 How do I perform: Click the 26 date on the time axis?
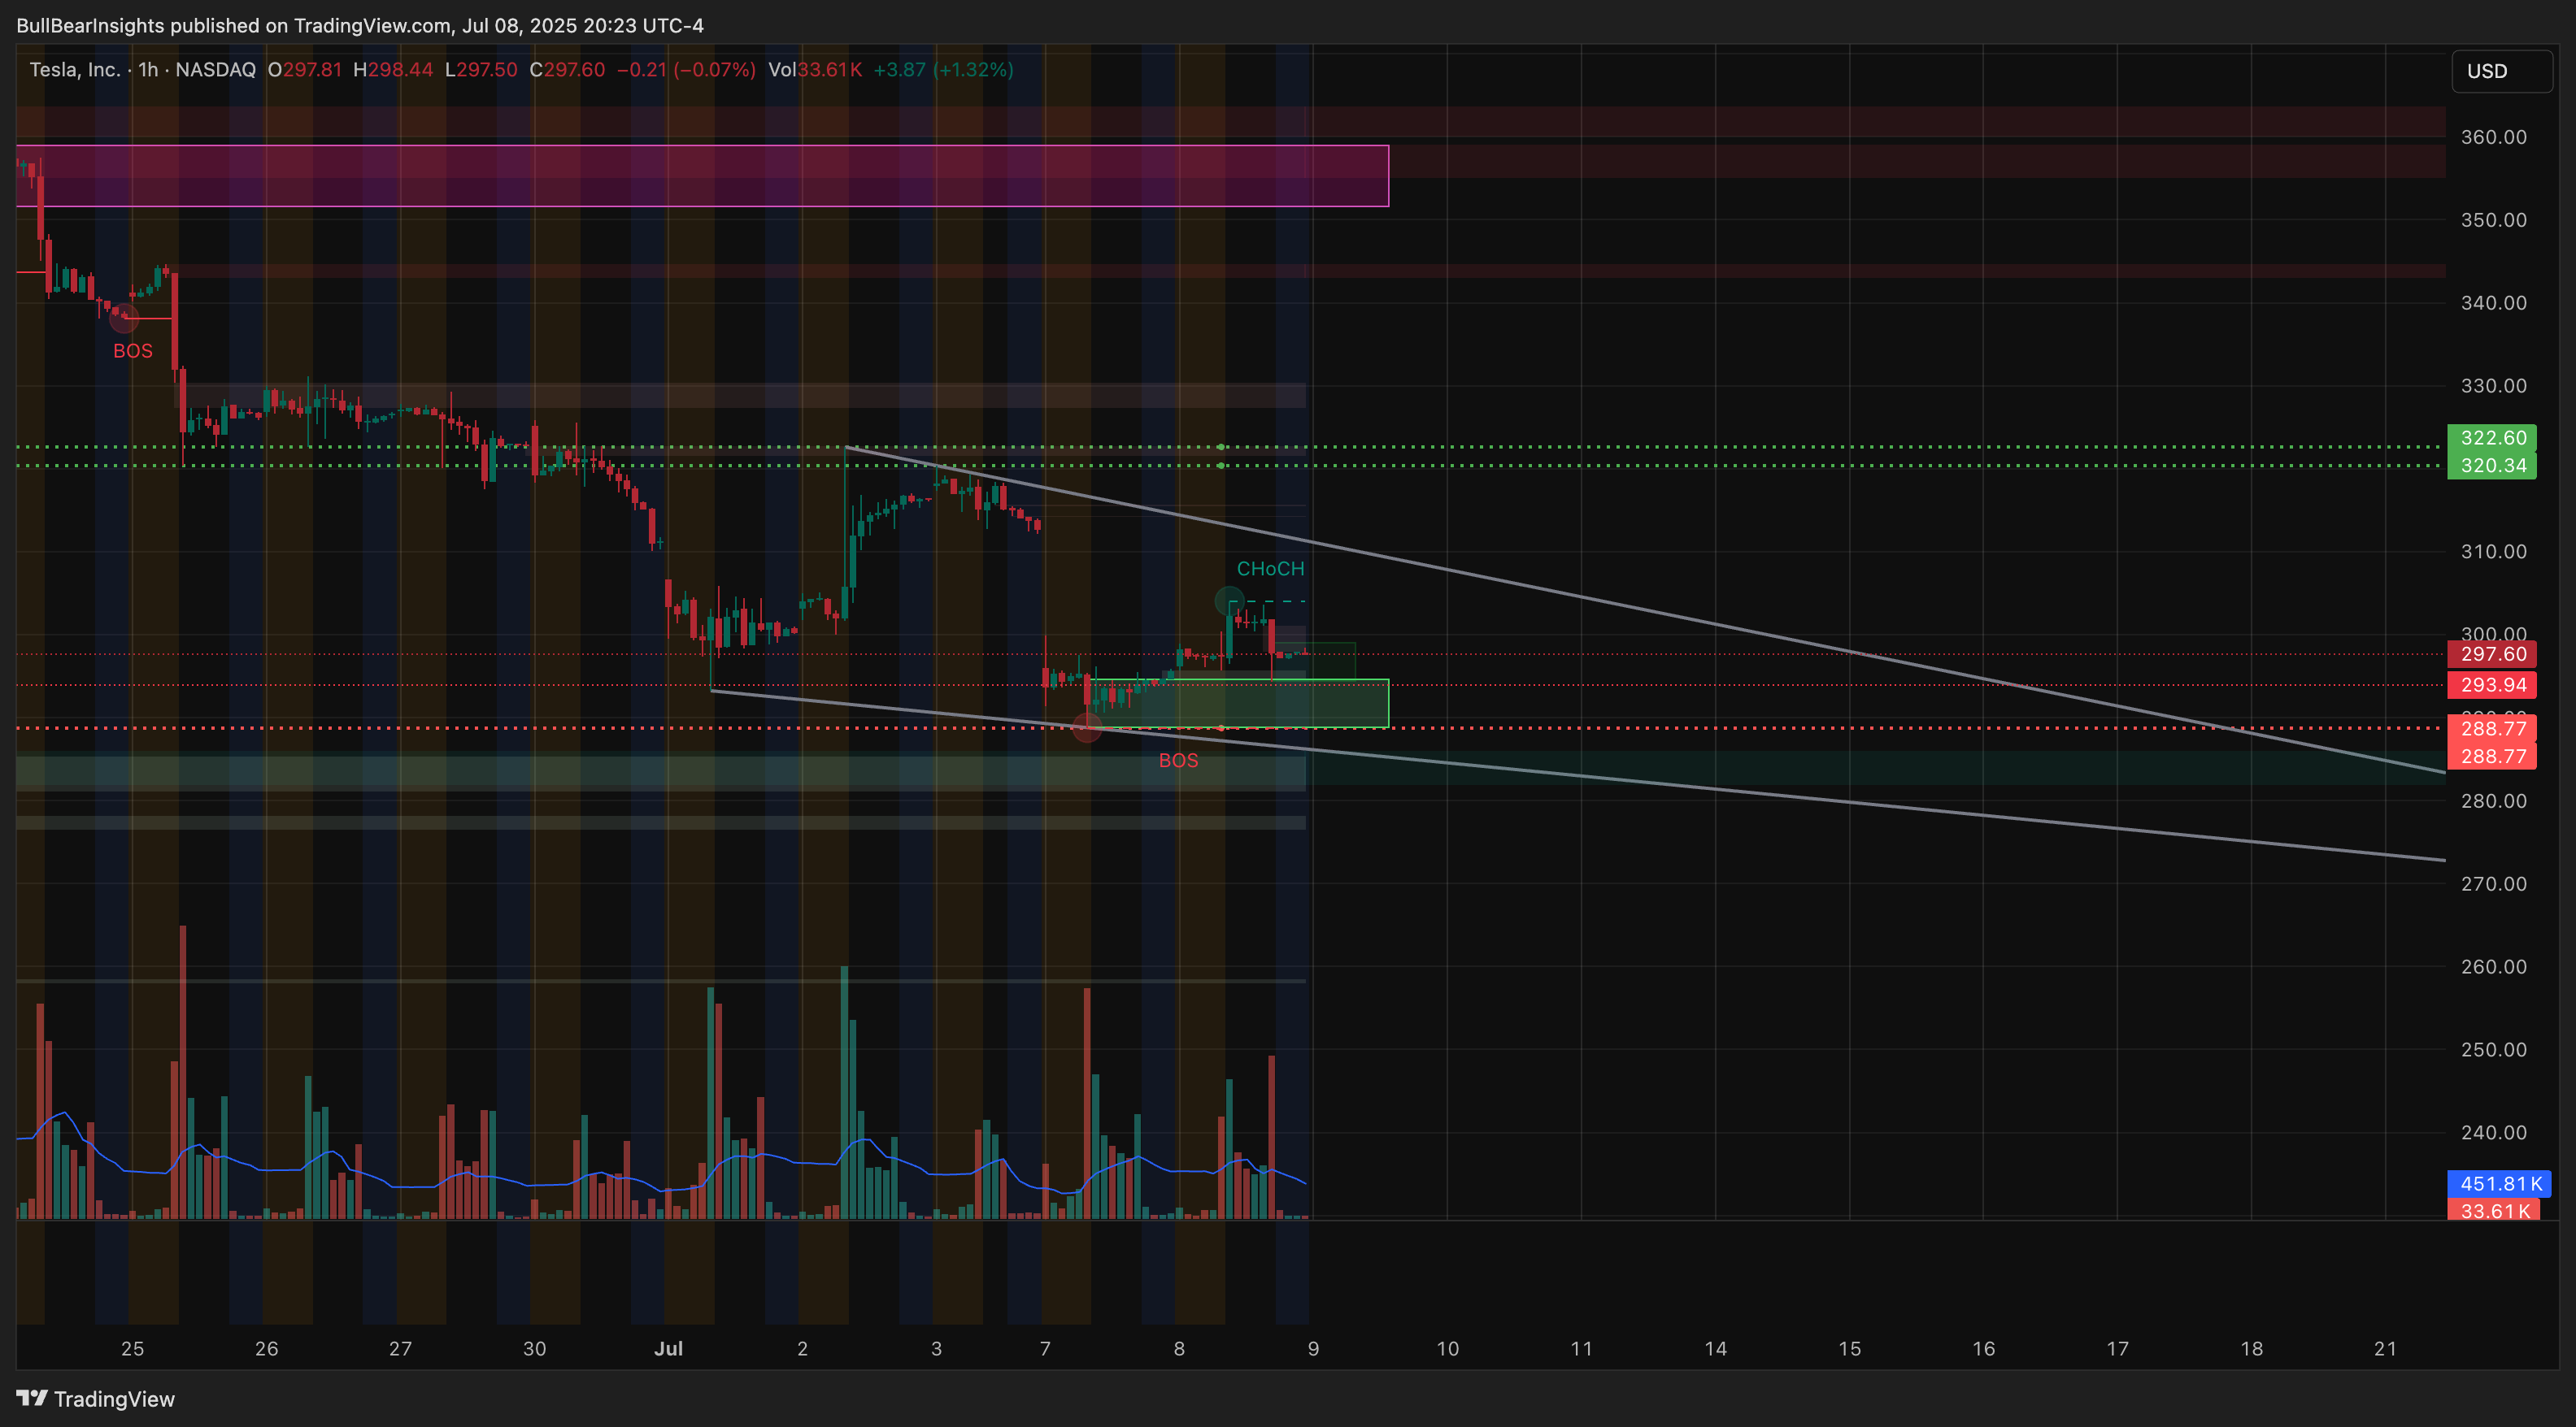coord(266,1348)
